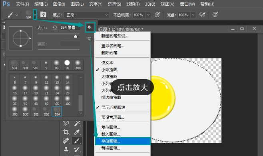The image size is (263, 156).
Task: Open the 流量 slider dropdown arrow
Action: click(x=193, y=15)
